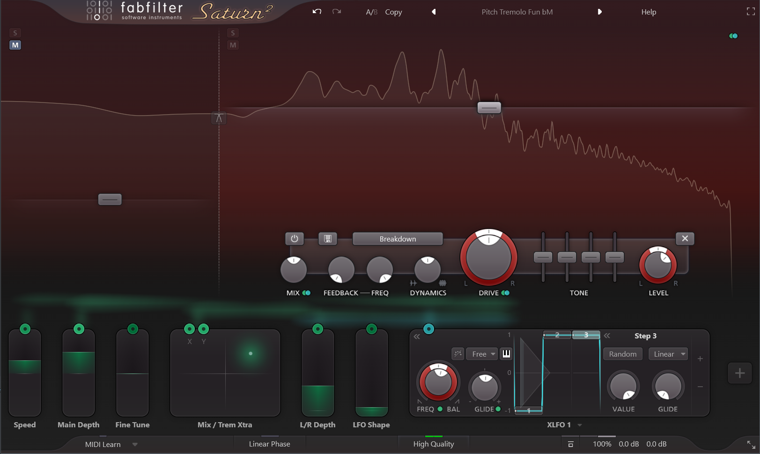Click the power icon to bypass the distortion band
Viewport: 760px width, 454px height.
(295, 239)
